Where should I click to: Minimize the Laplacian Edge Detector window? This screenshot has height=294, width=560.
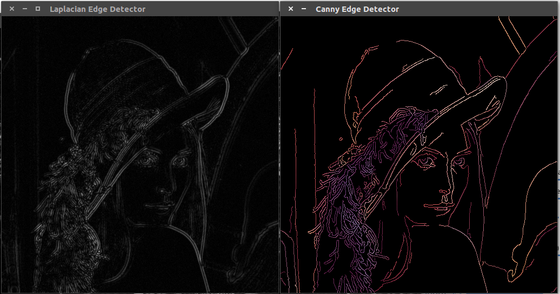click(25, 9)
